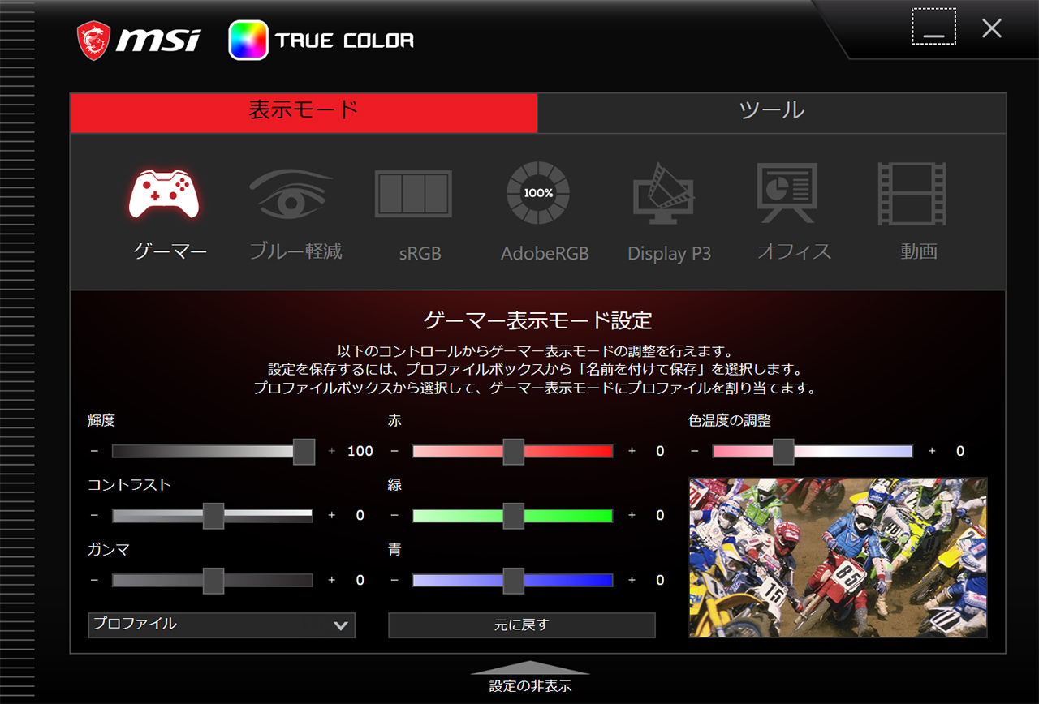Choose the AdobeRGB color wheel icon
Image resolution: width=1039 pixels, height=704 pixels.
pyautogui.click(x=538, y=193)
